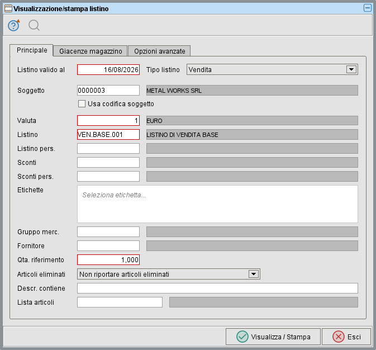This screenshot has width=376, height=350.
Task: Open the Opzioni avanzate tab
Action: 159,51
